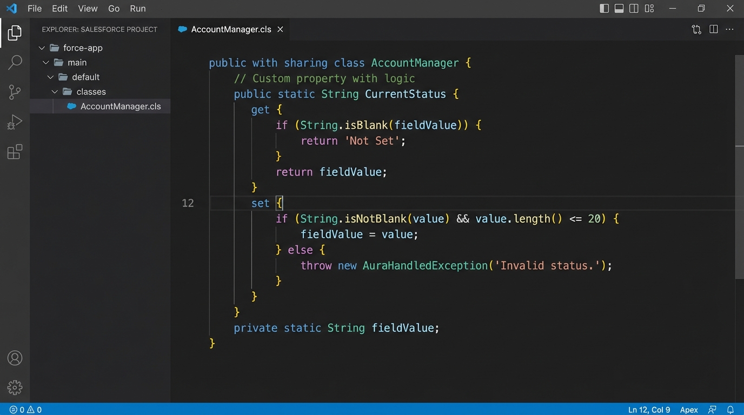Split the editor using the split icon
Screen dimensions: 744x415
tap(713, 29)
